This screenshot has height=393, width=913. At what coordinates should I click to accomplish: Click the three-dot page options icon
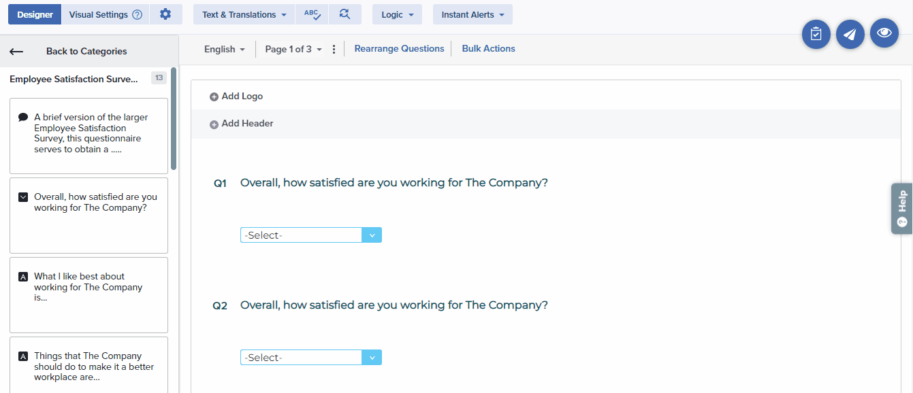coord(334,49)
